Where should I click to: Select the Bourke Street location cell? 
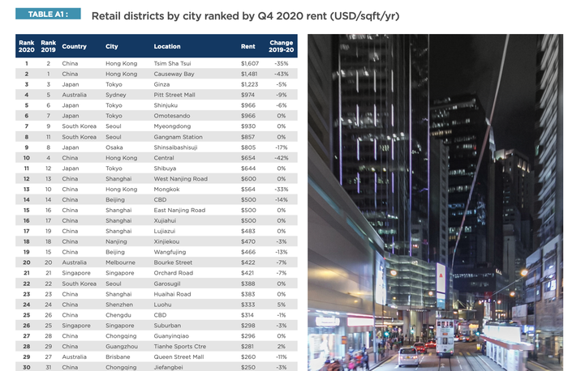[173, 262]
